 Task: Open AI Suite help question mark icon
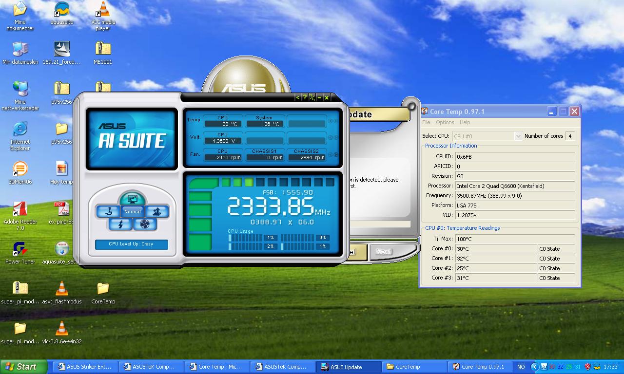click(305, 97)
